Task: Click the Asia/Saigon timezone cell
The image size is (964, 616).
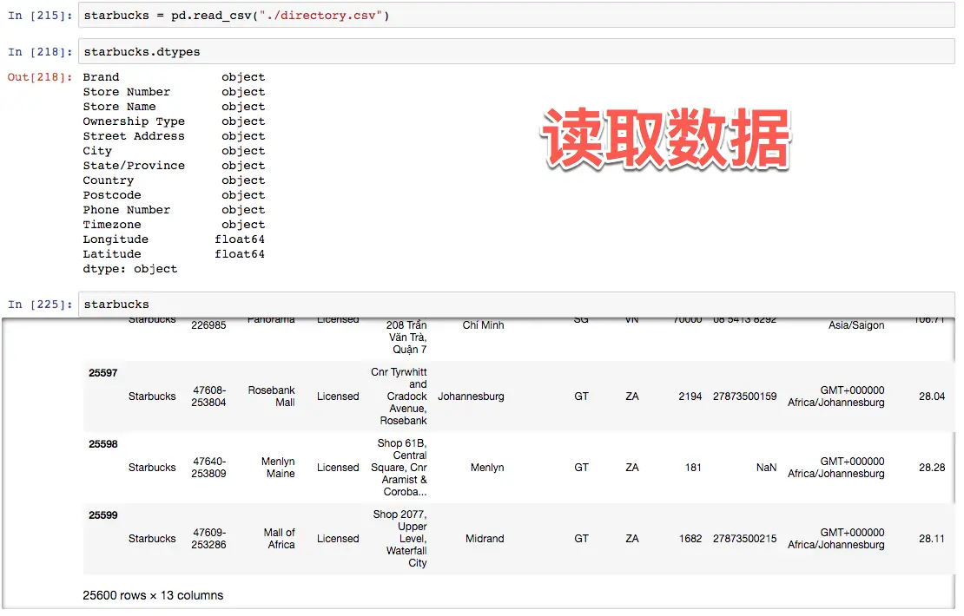Action: (855, 324)
